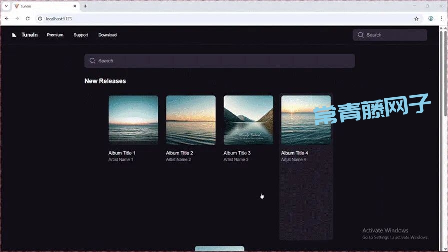The image size is (448, 252).
Task: Click the site info icon in address bar
Action: (x=39, y=19)
